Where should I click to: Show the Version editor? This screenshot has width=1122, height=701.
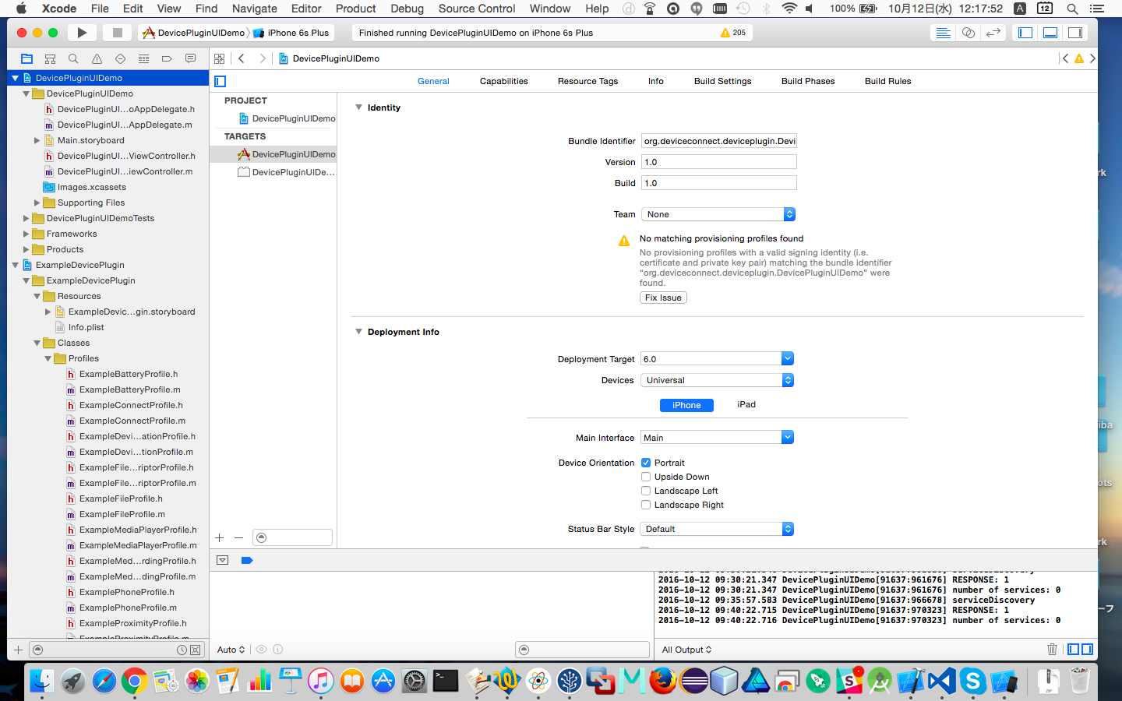(x=993, y=33)
